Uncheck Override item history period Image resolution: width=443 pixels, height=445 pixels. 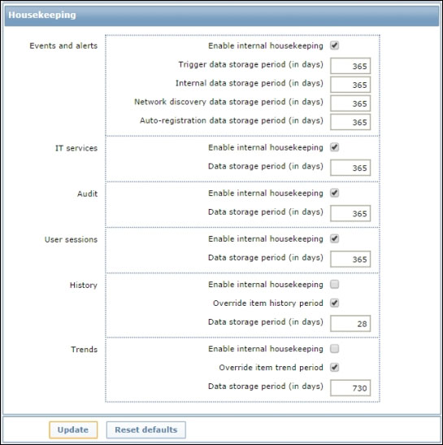tap(334, 303)
